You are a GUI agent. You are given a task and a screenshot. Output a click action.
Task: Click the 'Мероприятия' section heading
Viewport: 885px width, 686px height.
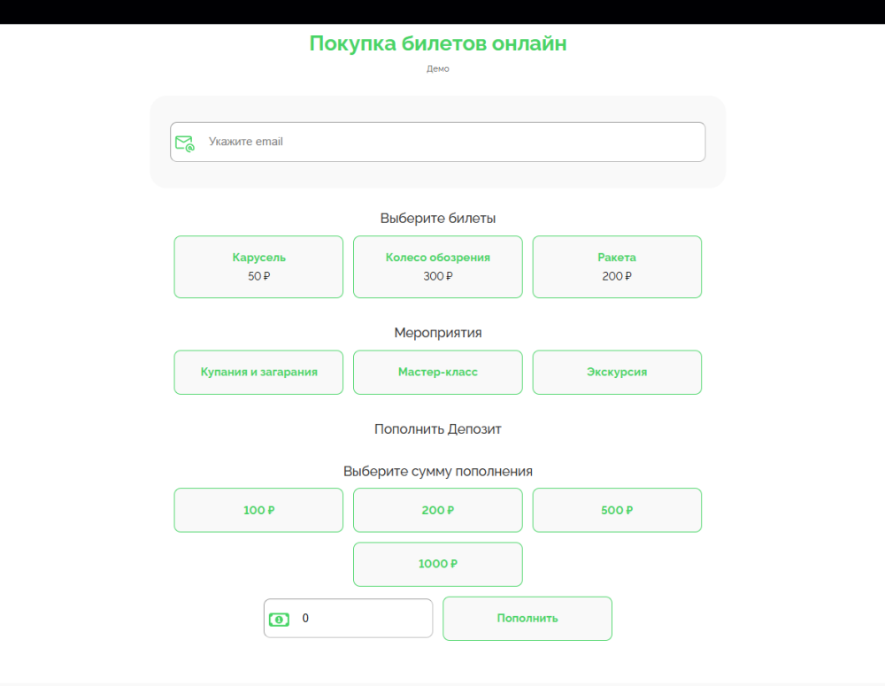tap(437, 333)
